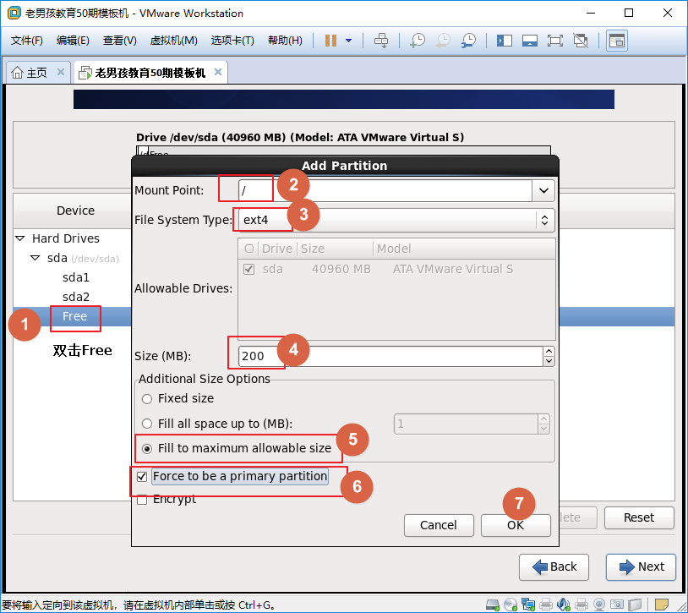Click the Size (MB) stepper arrows
Image resolution: width=688 pixels, height=613 pixels.
[549, 356]
